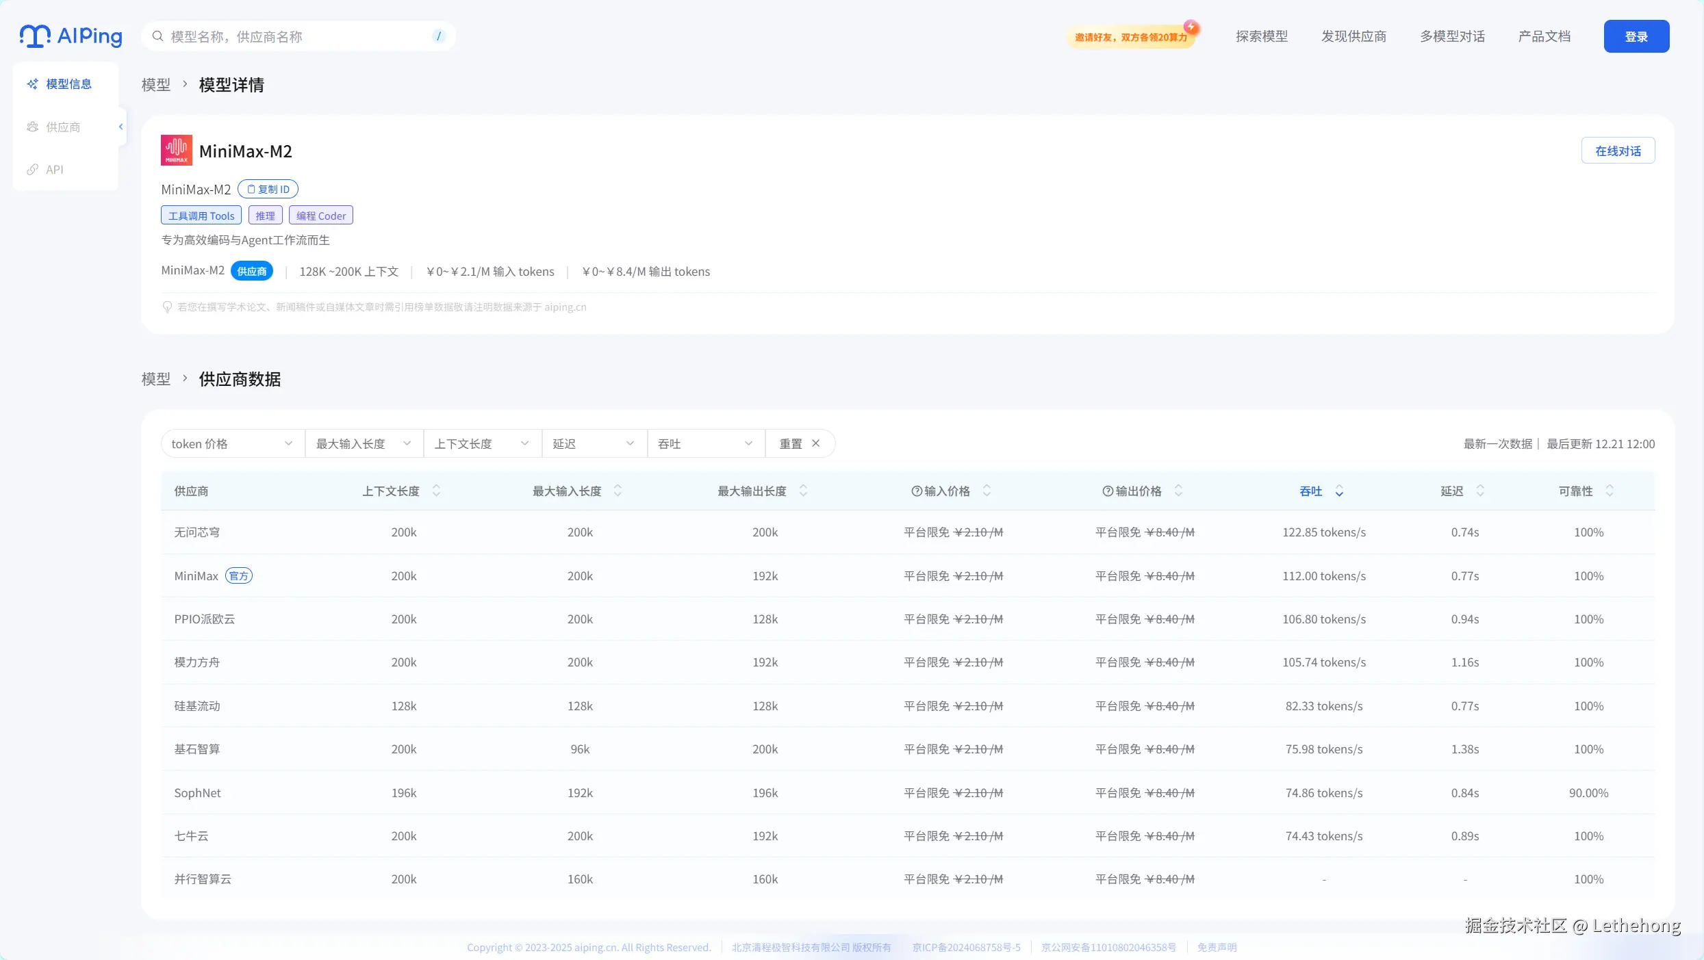Viewport: 1704px width, 960px height.
Task: Open the 延迟 filter dropdown
Action: (x=594, y=443)
